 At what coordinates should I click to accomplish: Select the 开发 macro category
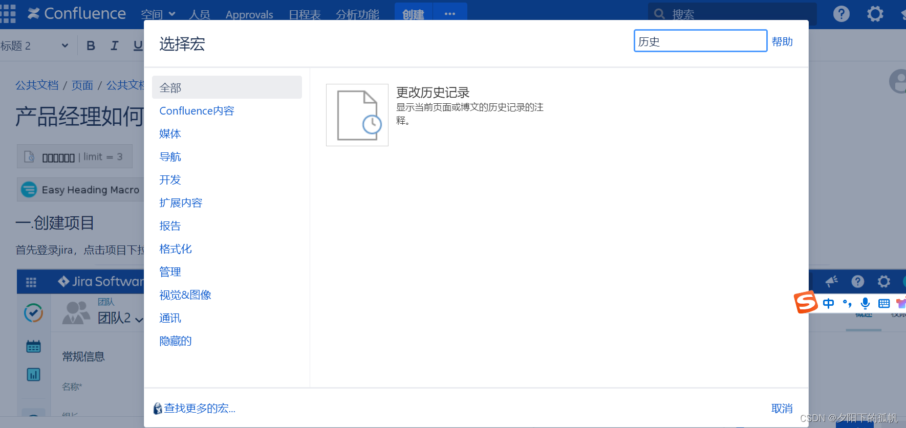point(170,180)
